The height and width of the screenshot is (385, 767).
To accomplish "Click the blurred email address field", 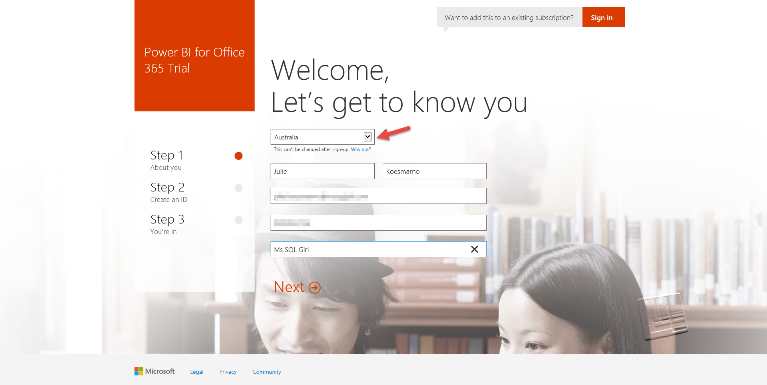I will click(x=378, y=196).
